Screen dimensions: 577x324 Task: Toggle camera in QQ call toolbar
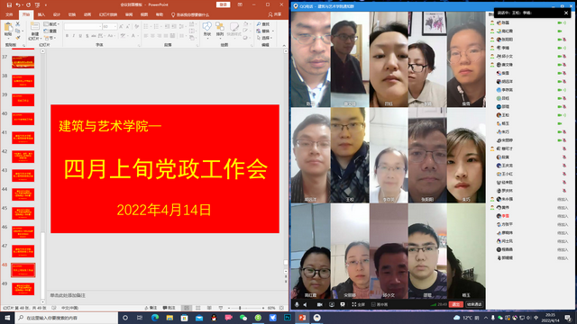click(320, 304)
